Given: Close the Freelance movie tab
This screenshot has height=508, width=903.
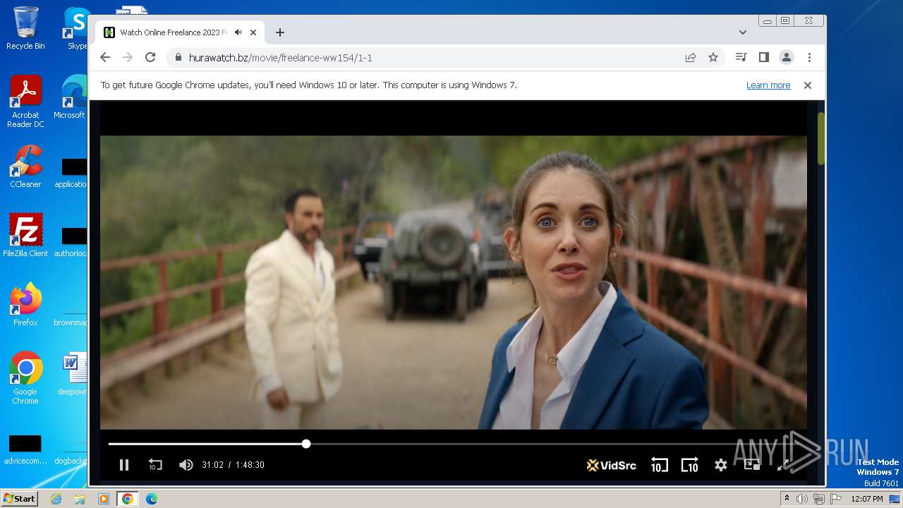Looking at the screenshot, I should (253, 32).
